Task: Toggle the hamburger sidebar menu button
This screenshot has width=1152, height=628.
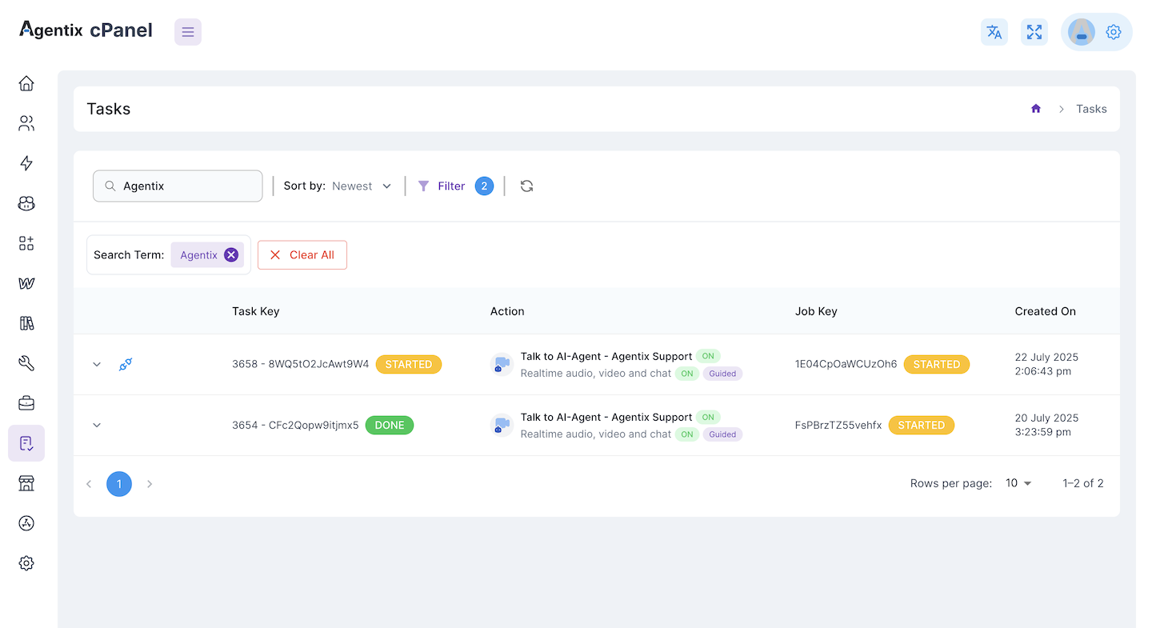Action: pyautogui.click(x=188, y=32)
